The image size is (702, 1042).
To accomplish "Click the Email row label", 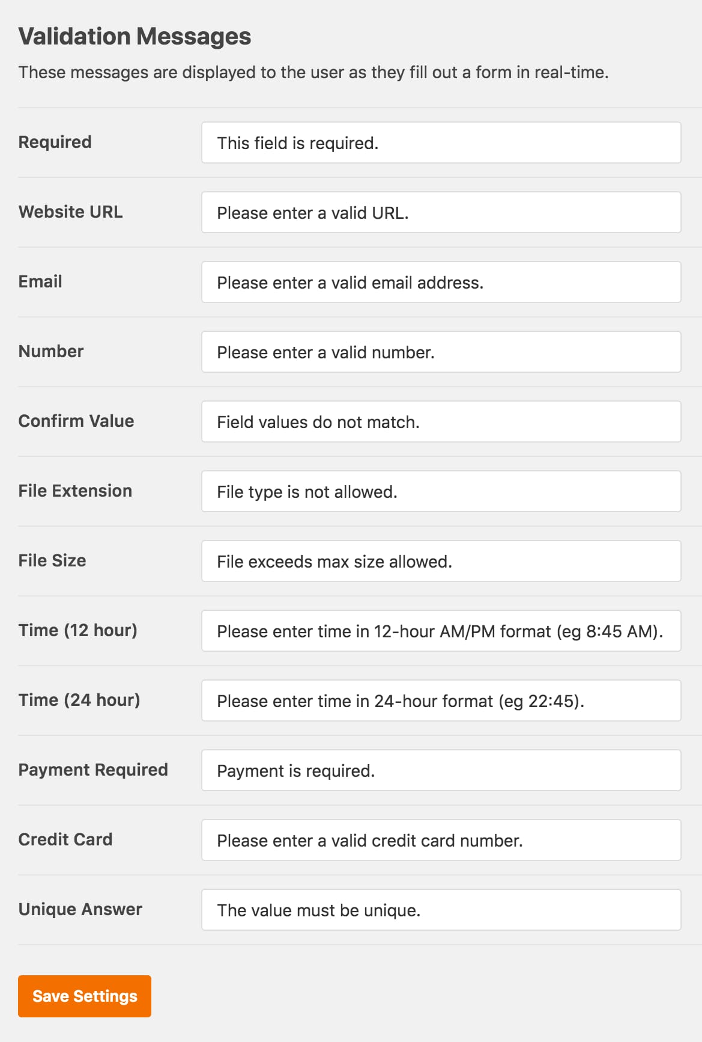I will click(x=40, y=281).
